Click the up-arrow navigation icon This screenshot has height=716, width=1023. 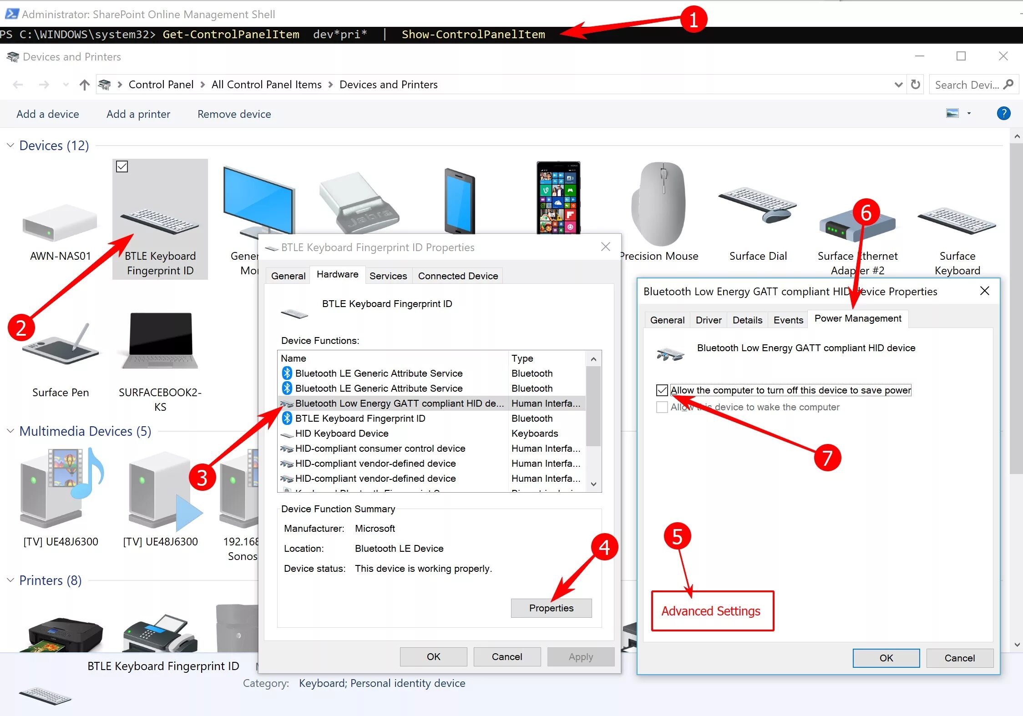click(84, 85)
